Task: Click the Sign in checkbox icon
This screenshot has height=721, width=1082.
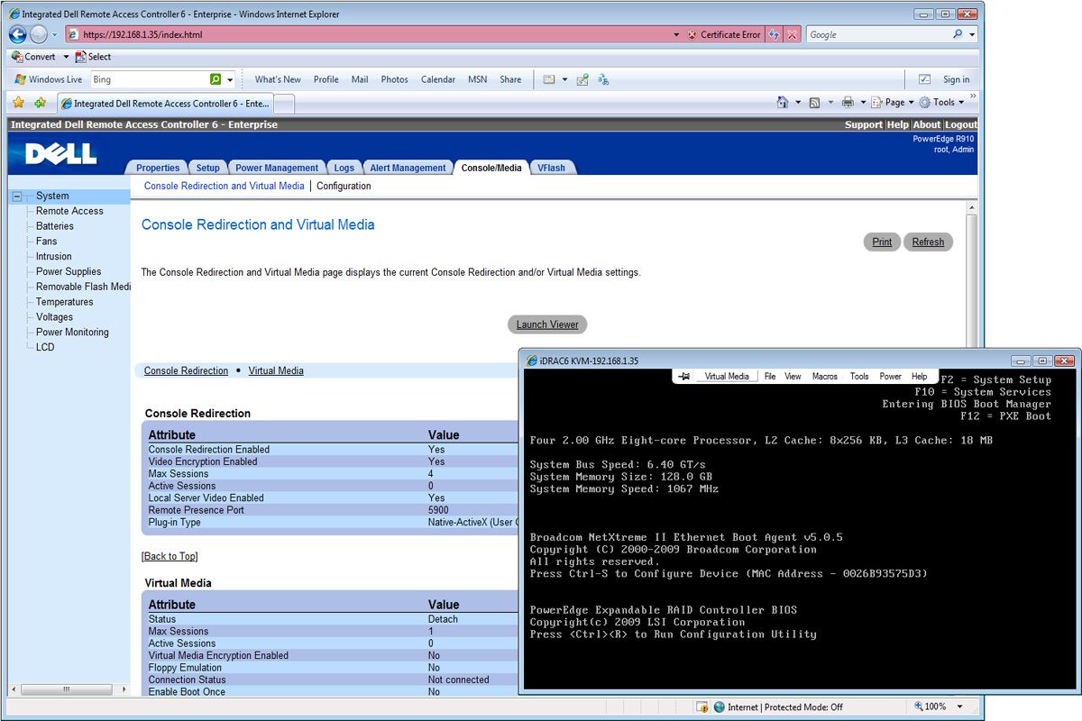Action: (924, 79)
